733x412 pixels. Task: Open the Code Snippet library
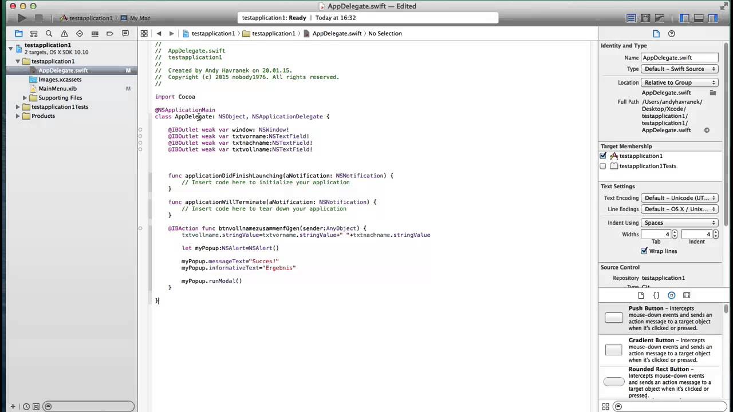[656, 295]
